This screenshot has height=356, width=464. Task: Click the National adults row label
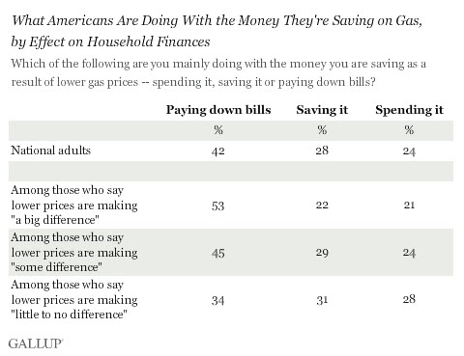click(51, 151)
